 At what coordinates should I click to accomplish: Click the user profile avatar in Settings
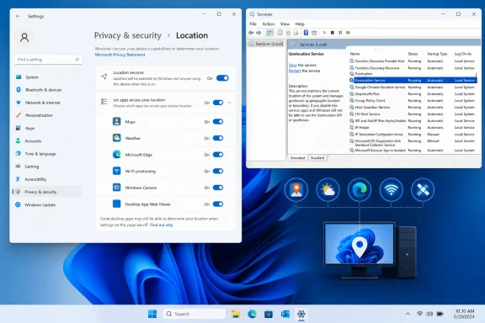pos(24,37)
